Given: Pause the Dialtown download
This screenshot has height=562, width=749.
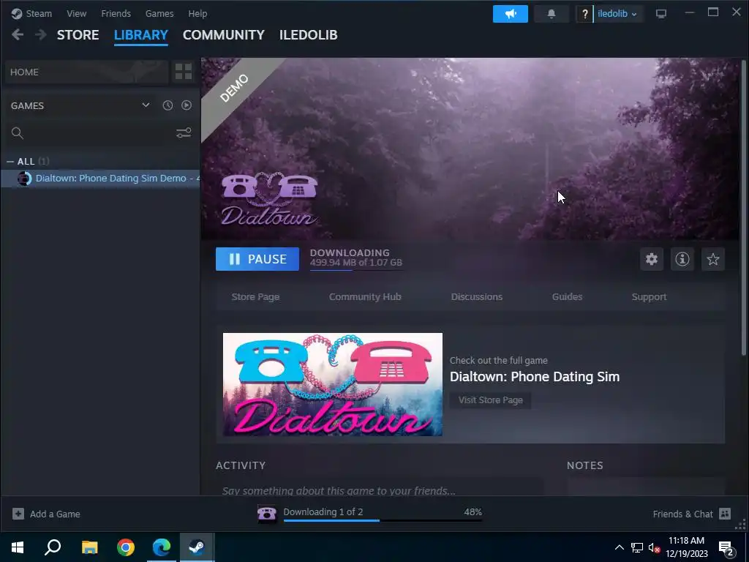Looking at the screenshot, I should coord(257,259).
